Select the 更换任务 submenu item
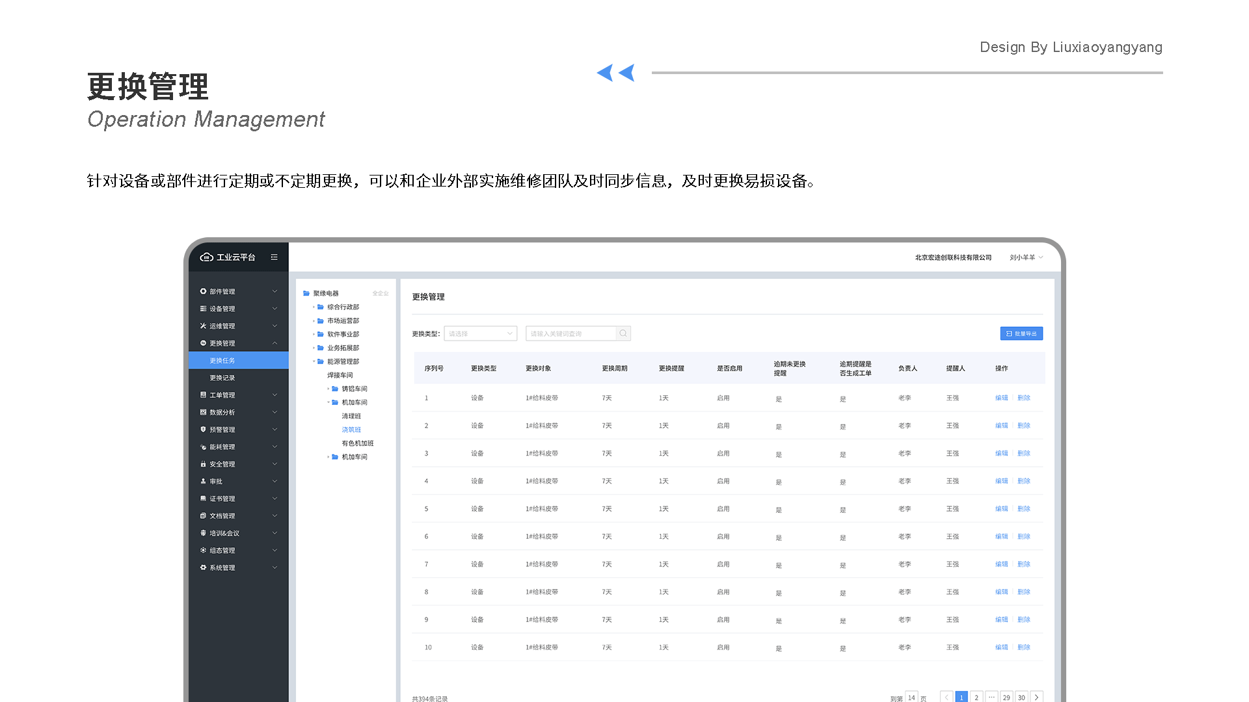The image size is (1249, 702). [x=239, y=360]
